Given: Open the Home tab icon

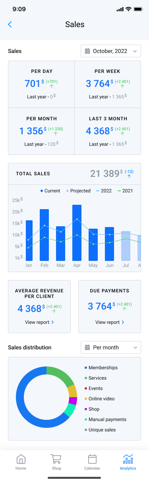Looking at the screenshot, I should [21, 459].
